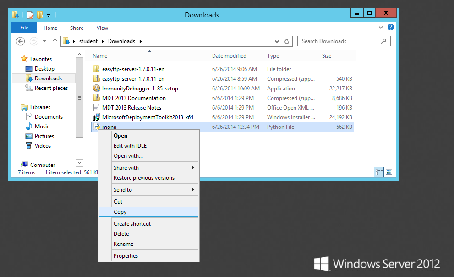Click the refresh icon in address bar
This screenshot has height=277, width=454.
point(287,41)
